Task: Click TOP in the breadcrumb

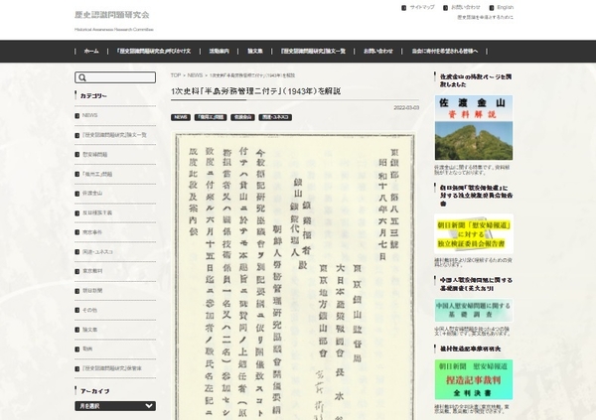Action: (176, 75)
